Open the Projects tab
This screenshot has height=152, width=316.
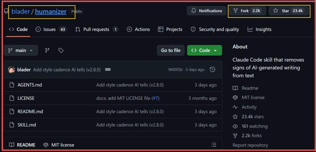pos(170,30)
